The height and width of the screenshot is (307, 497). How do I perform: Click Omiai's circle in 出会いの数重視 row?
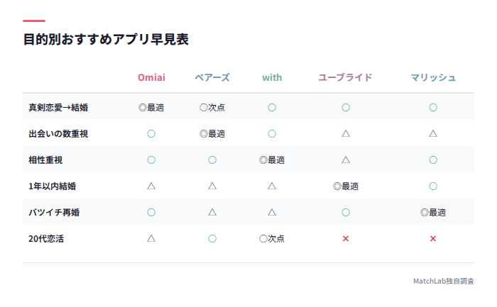(151, 134)
